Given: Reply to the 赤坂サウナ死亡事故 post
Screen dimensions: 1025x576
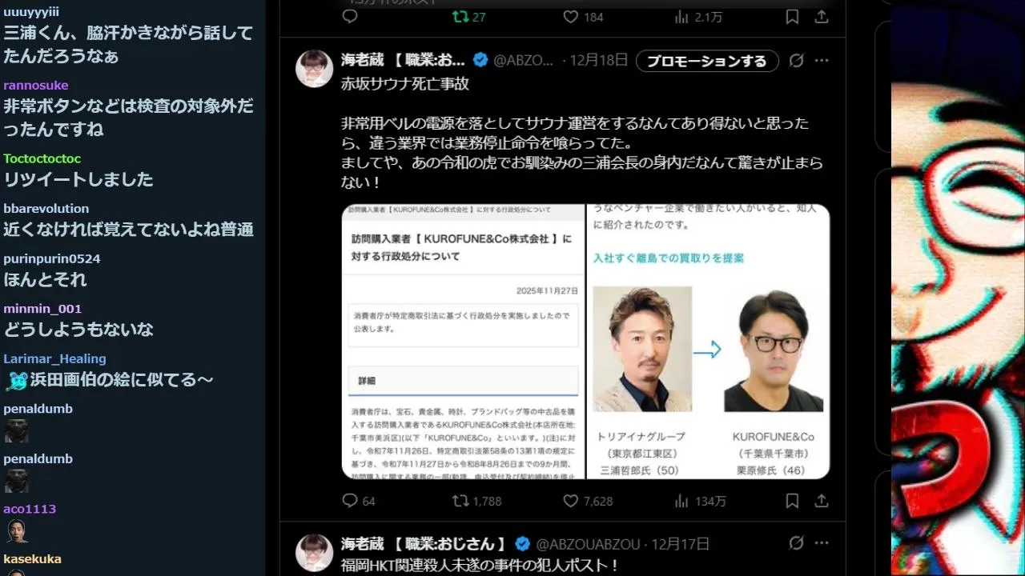Looking at the screenshot, I should coord(358,501).
